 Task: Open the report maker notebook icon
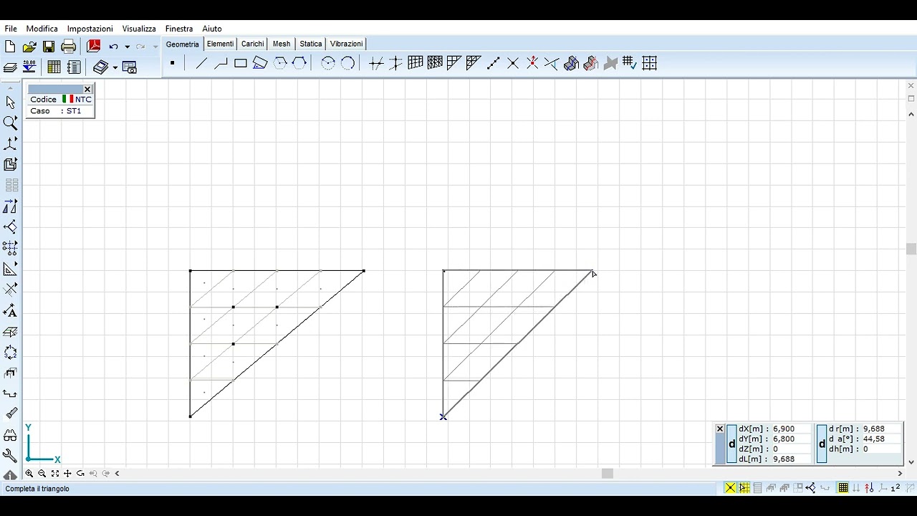pos(74,67)
